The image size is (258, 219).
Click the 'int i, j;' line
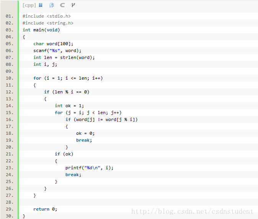[x=45, y=64]
